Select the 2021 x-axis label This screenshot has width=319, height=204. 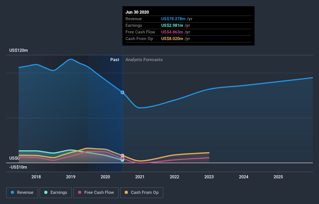[140, 177]
